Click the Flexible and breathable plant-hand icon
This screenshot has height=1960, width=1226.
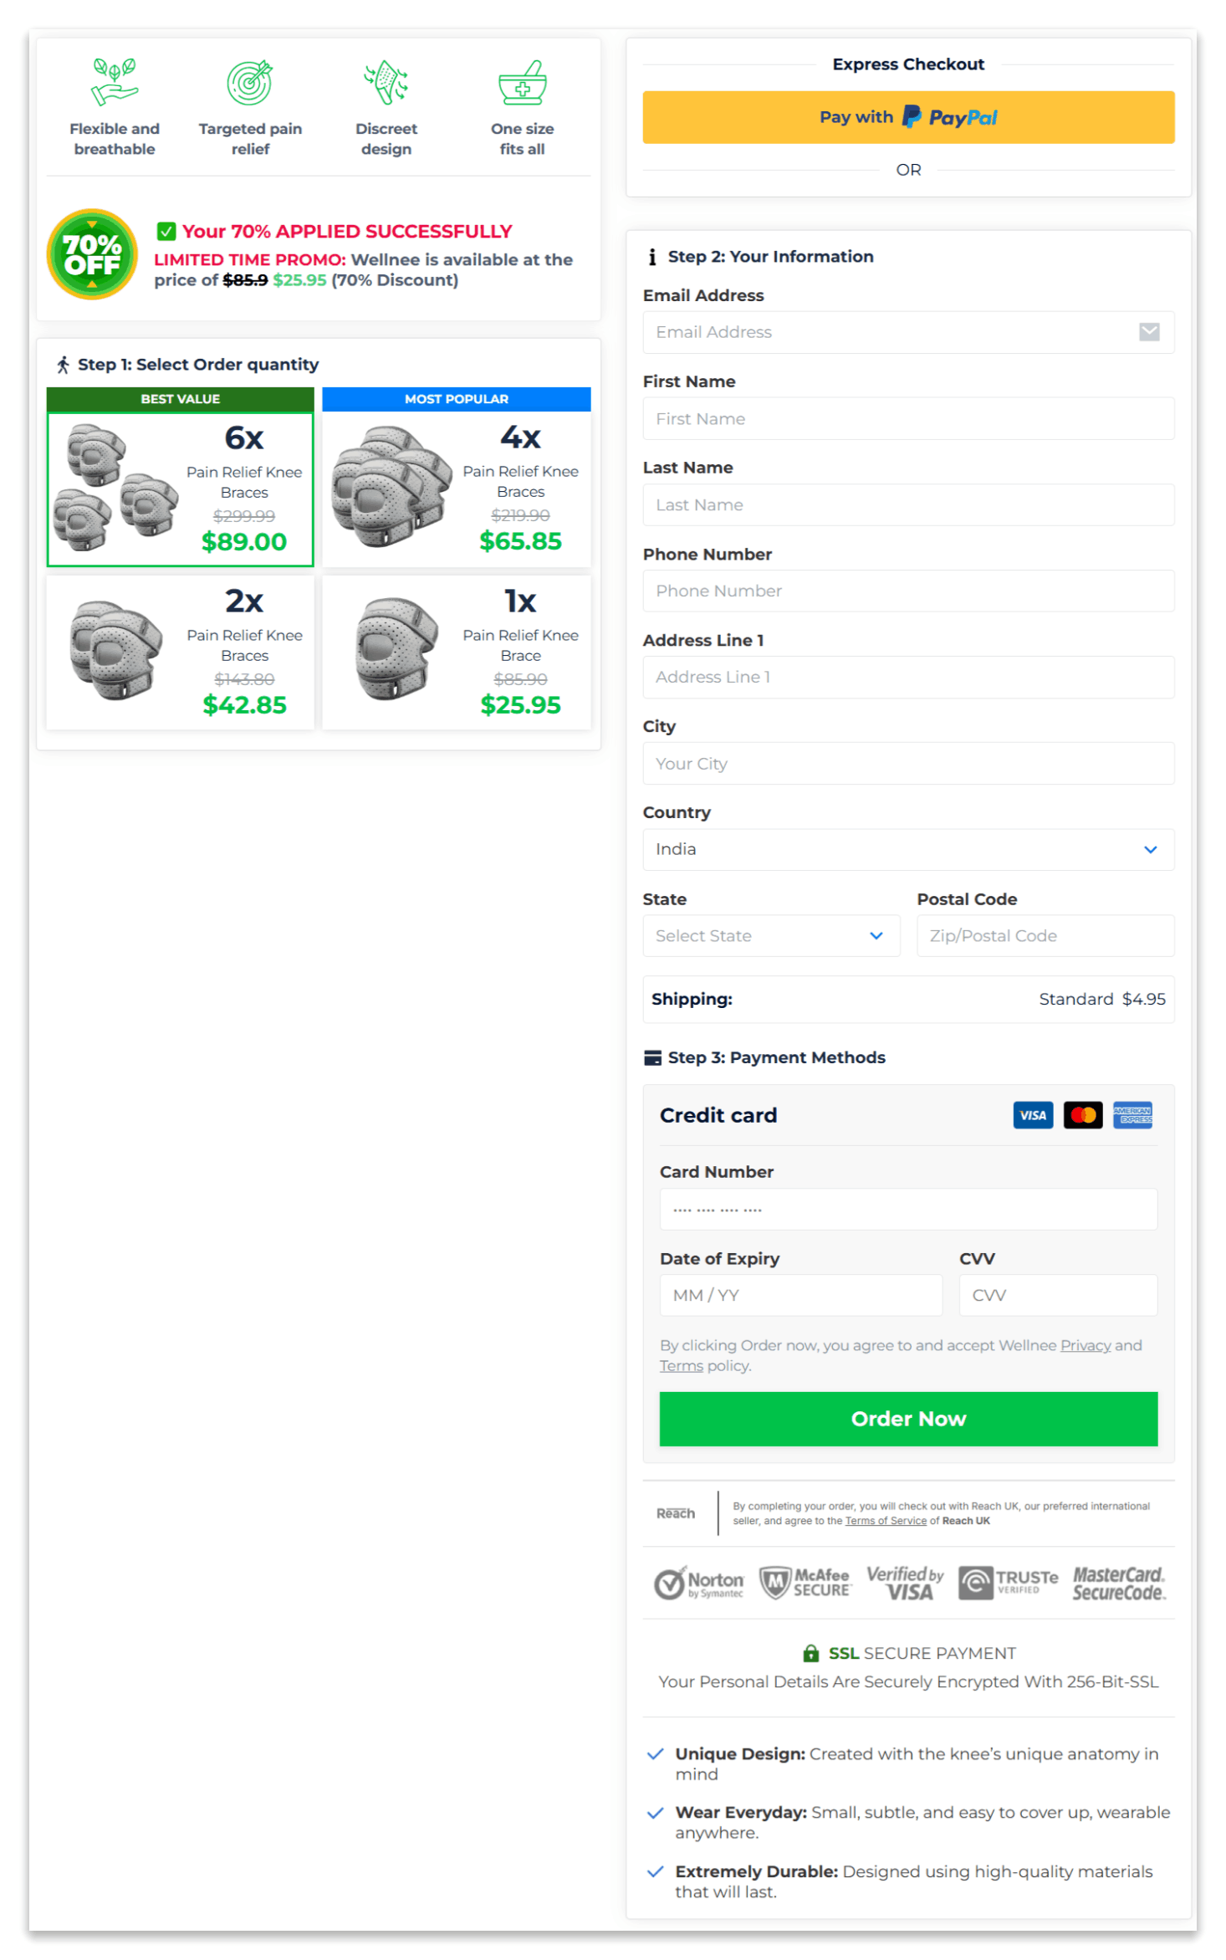[x=115, y=83]
